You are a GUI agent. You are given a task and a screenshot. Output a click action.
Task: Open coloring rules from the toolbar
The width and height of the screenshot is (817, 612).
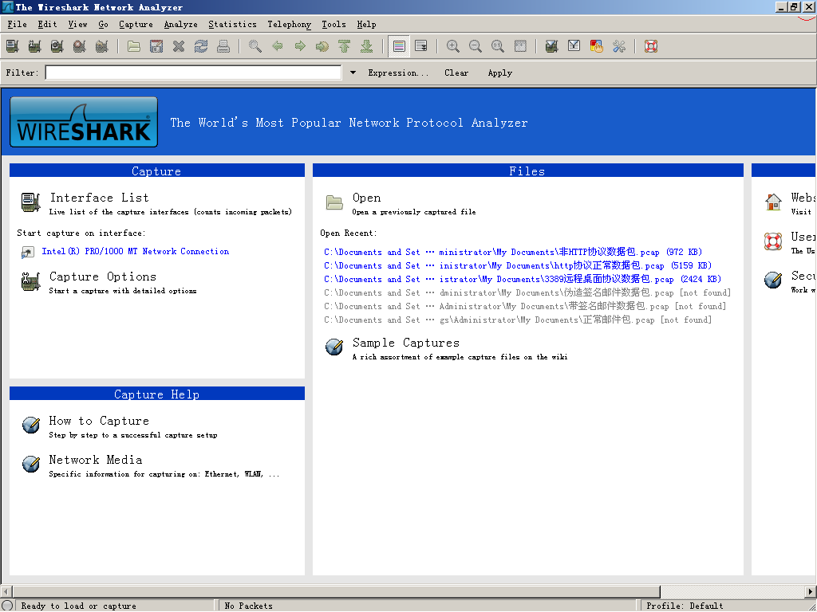pos(597,46)
